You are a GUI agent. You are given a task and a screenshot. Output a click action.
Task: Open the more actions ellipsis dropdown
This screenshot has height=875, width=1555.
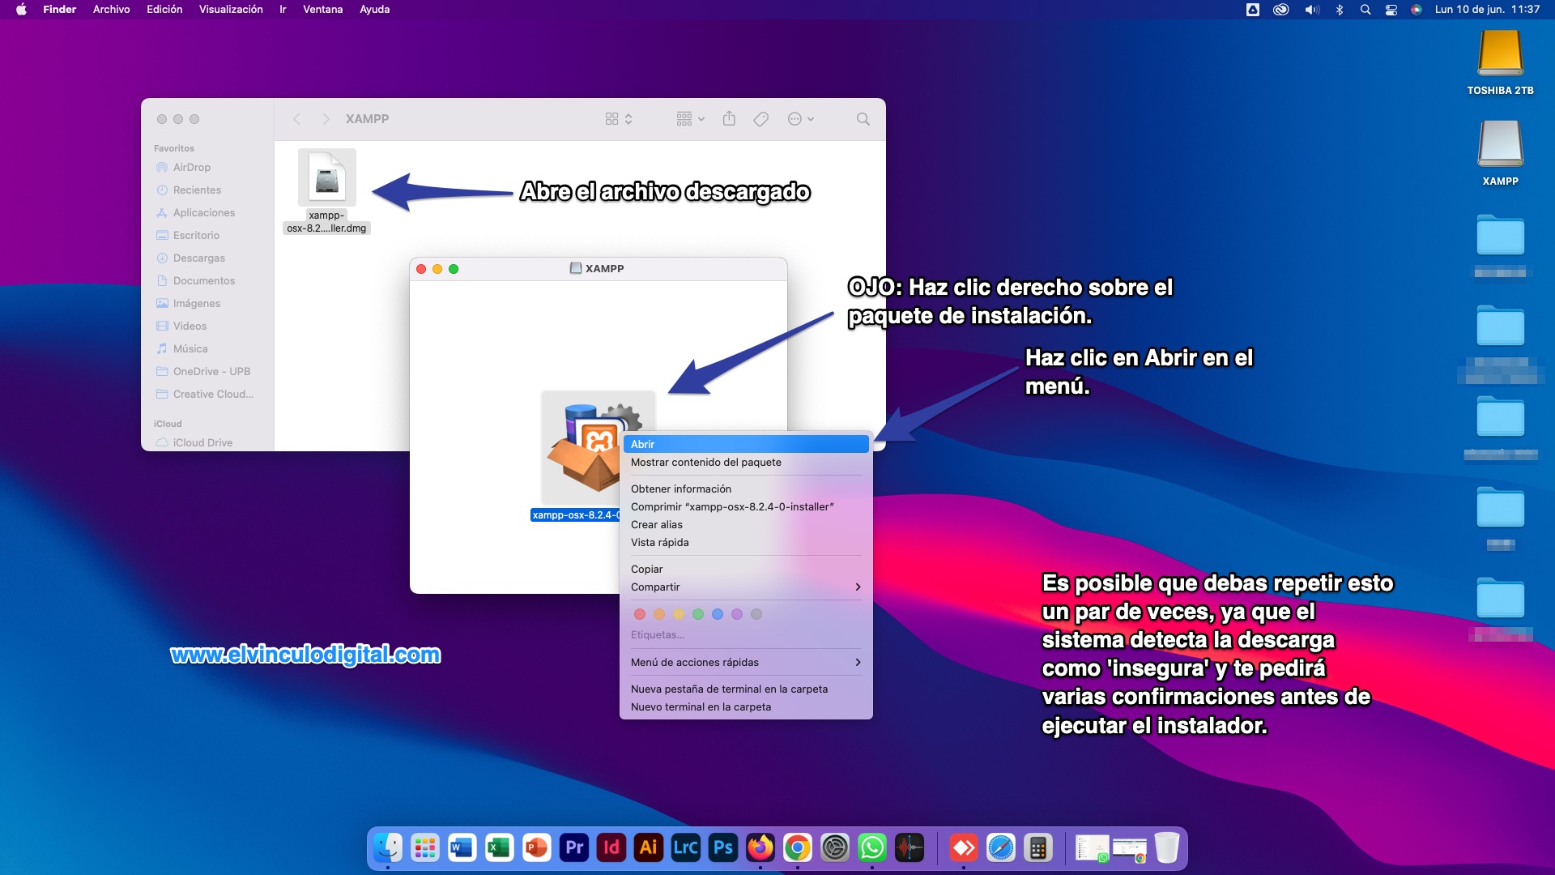coord(800,119)
